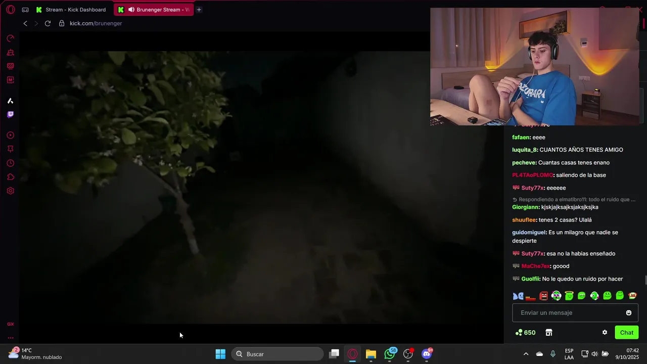Open a new browser tab
Screen dimensions: 647x364
coord(199,10)
